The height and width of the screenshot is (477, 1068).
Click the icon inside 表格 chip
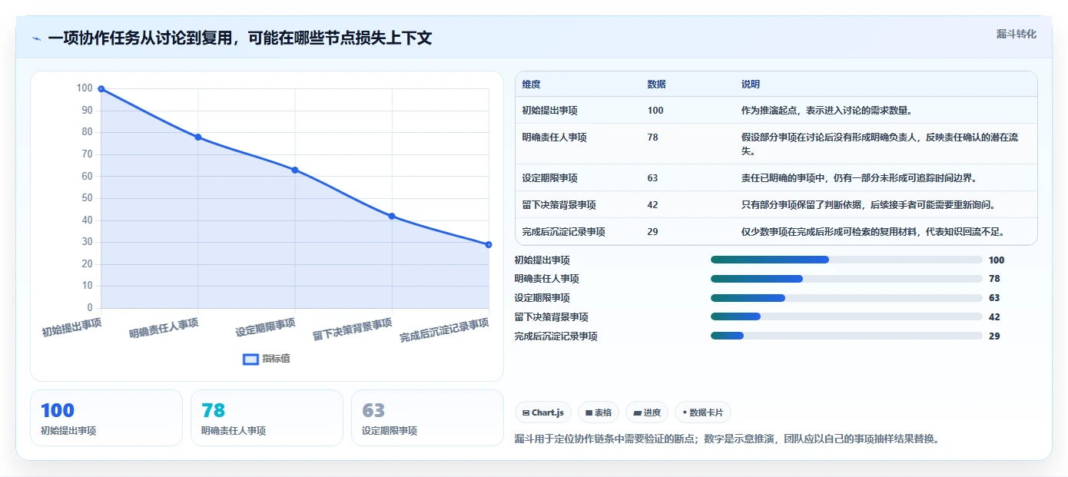point(589,412)
